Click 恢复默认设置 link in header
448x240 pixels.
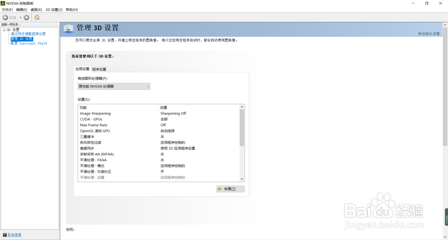(x=429, y=34)
